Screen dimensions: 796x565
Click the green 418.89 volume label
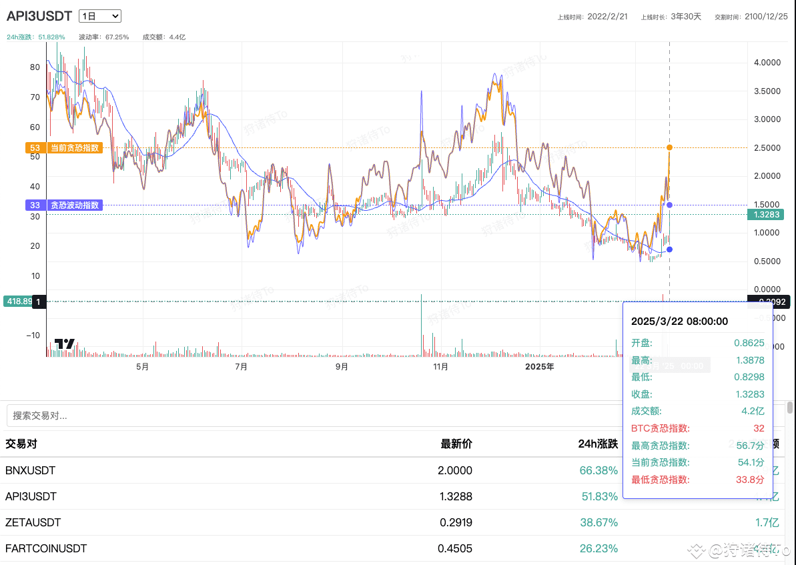17,302
